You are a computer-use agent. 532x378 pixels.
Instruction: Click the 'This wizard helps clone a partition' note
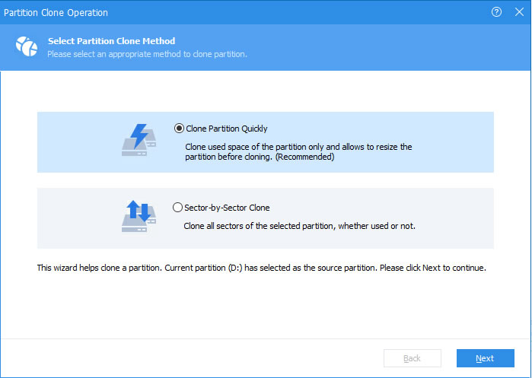tap(262, 268)
